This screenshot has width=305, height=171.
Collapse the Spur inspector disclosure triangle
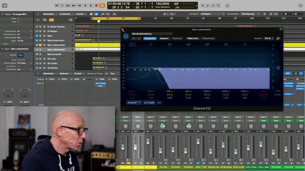click(2, 49)
